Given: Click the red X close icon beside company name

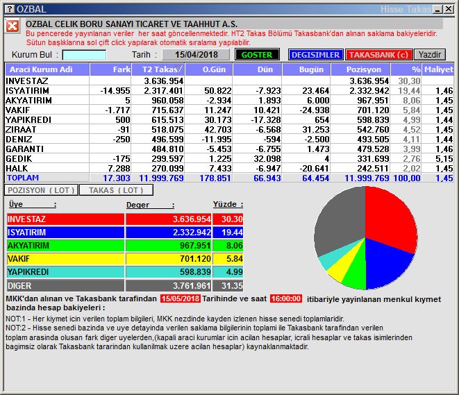Looking at the screenshot, I should click(x=12, y=26).
